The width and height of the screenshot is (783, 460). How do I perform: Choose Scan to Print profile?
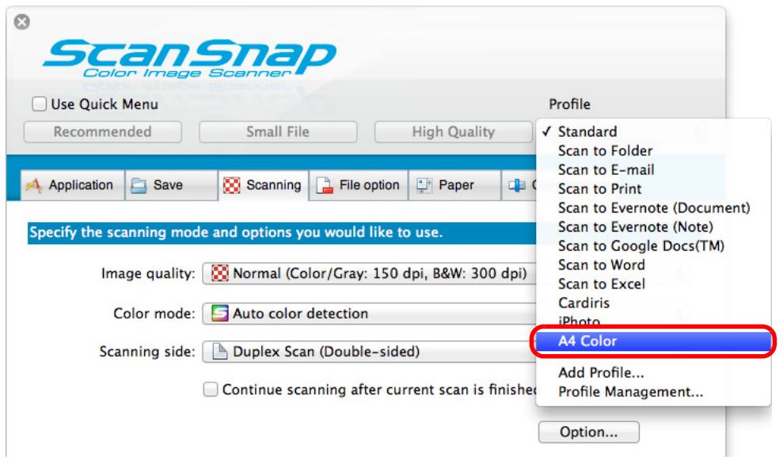[654, 189]
